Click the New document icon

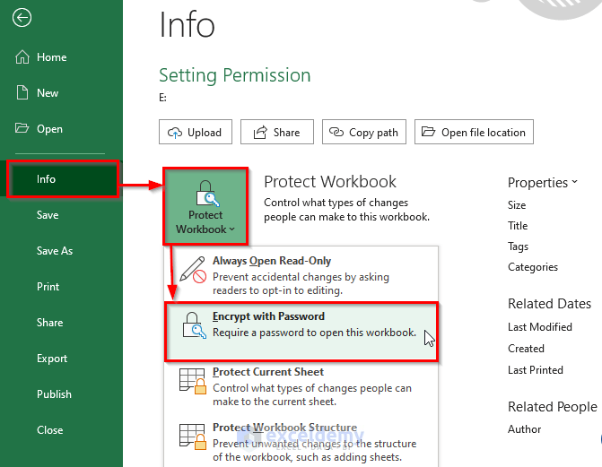(23, 93)
